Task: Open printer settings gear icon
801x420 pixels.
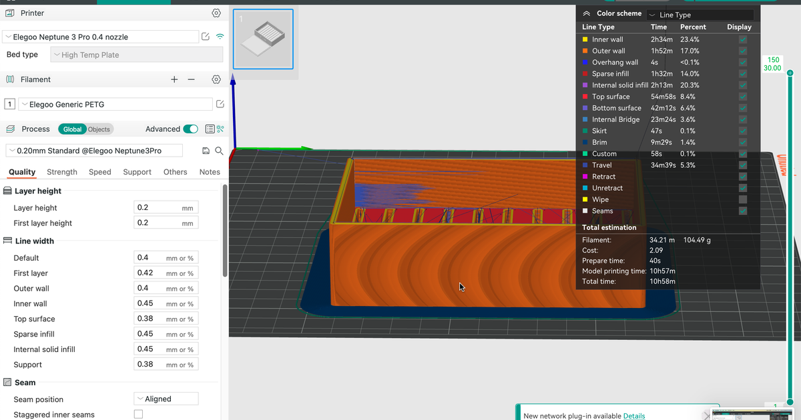Action: 216,13
